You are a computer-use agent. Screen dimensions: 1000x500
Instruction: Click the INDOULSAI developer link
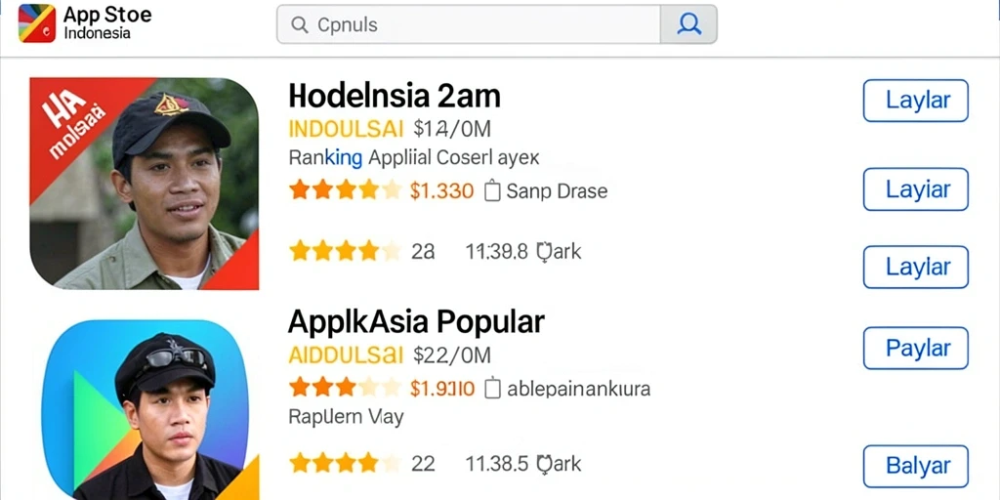tap(347, 130)
